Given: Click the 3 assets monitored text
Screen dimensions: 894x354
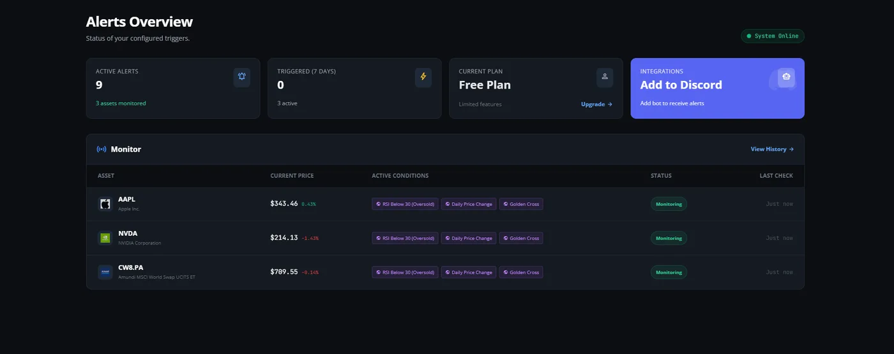Looking at the screenshot, I should pyautogui.click(x=121, y=103).
